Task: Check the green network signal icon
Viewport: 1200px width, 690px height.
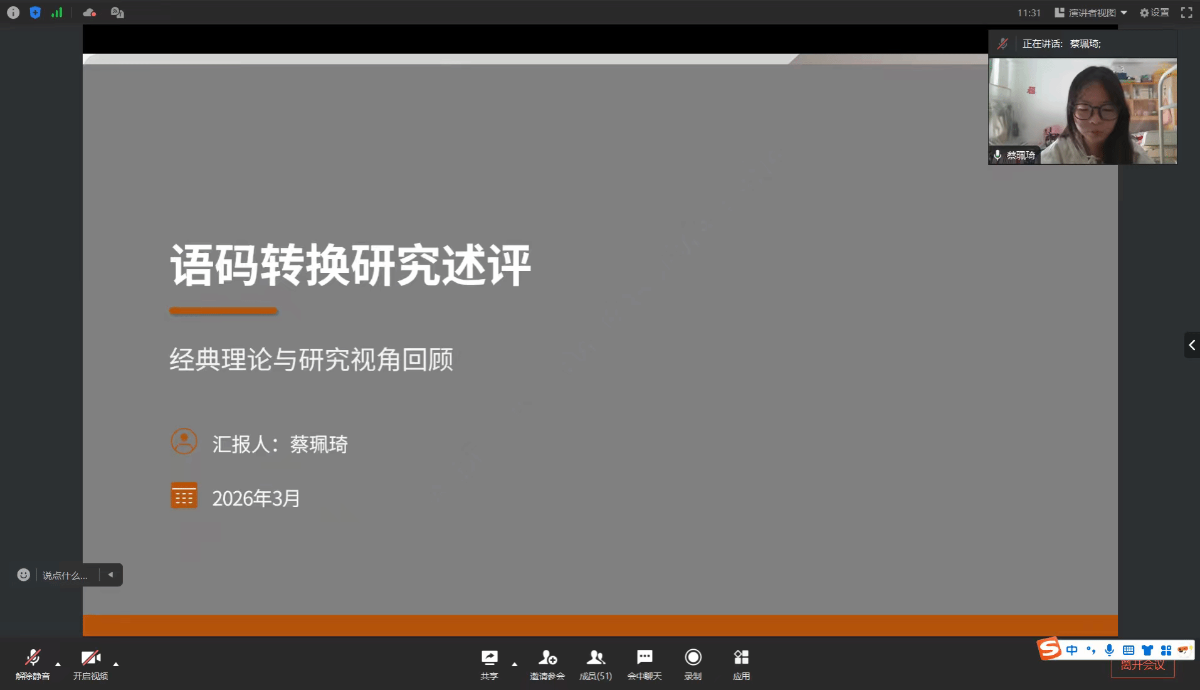Action: tap(57, 13)
